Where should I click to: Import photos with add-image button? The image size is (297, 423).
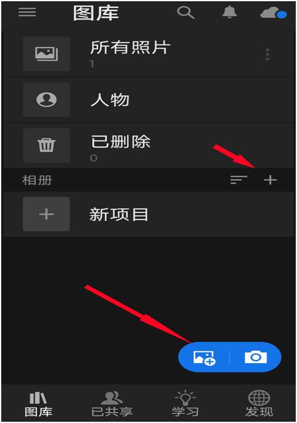click(204, 358)
